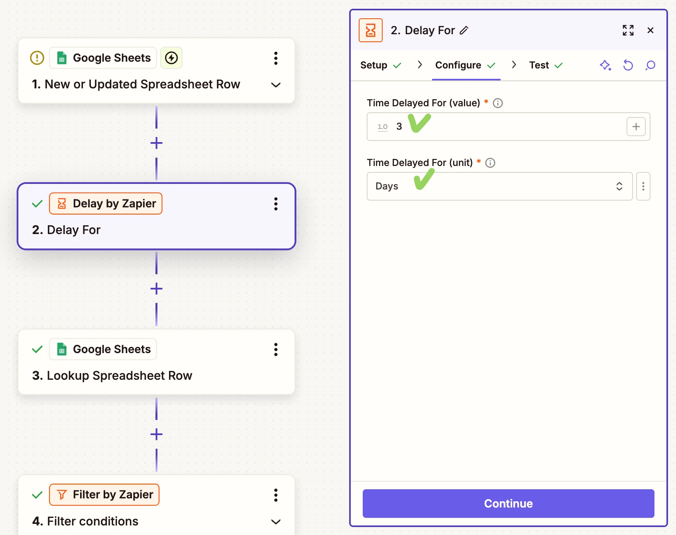Screen dimensions: 676x535
Task: Add step between Delay and Lookup Spreadsheet Row
Action: coord(156,289)
